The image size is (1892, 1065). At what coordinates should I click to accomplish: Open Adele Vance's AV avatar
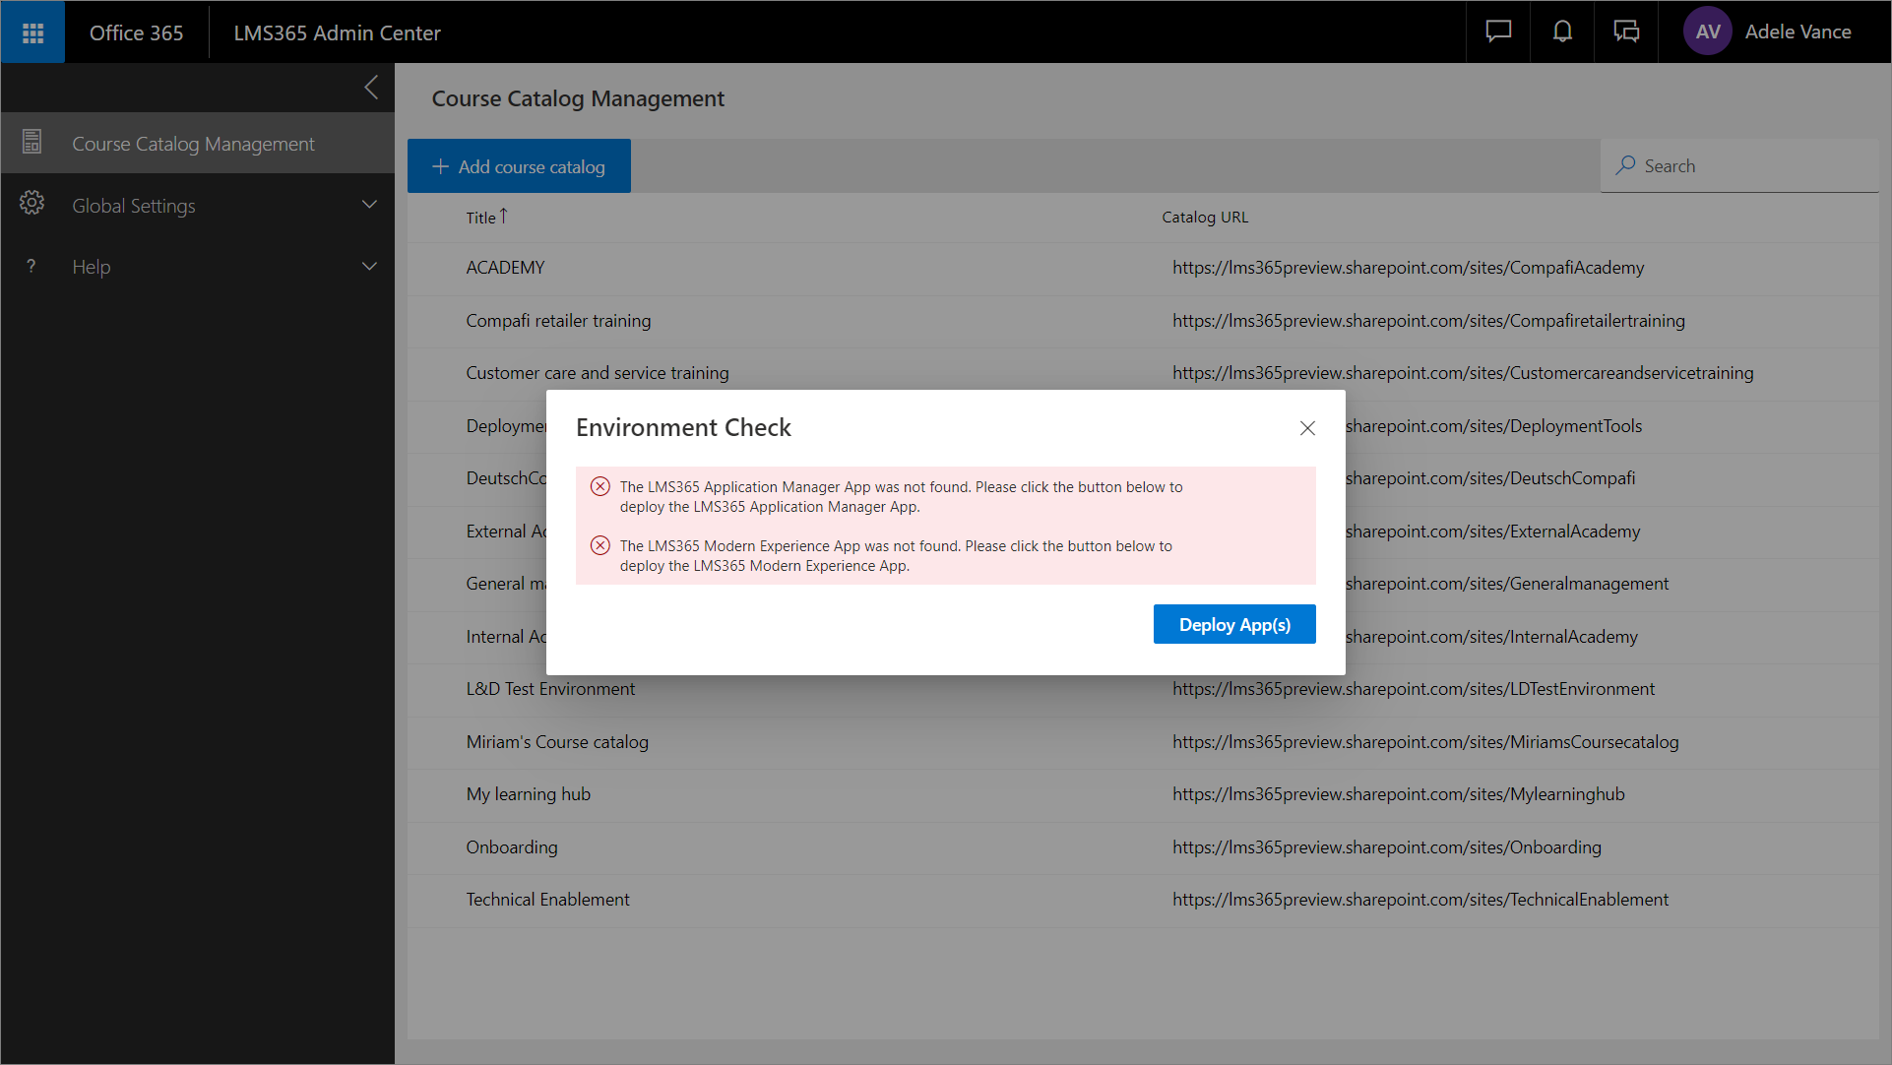pyautogui.click(x=1707, y=31)
